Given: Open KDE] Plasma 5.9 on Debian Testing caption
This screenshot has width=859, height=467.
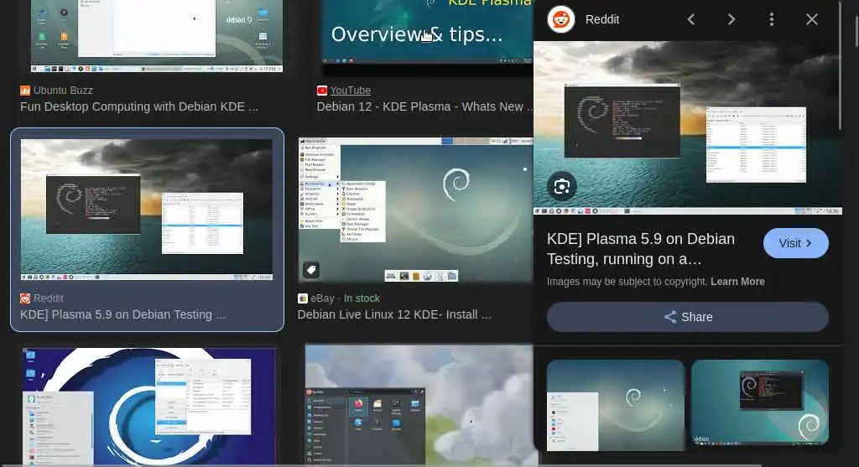Looking at the screenshot, I should click(122, 314).
